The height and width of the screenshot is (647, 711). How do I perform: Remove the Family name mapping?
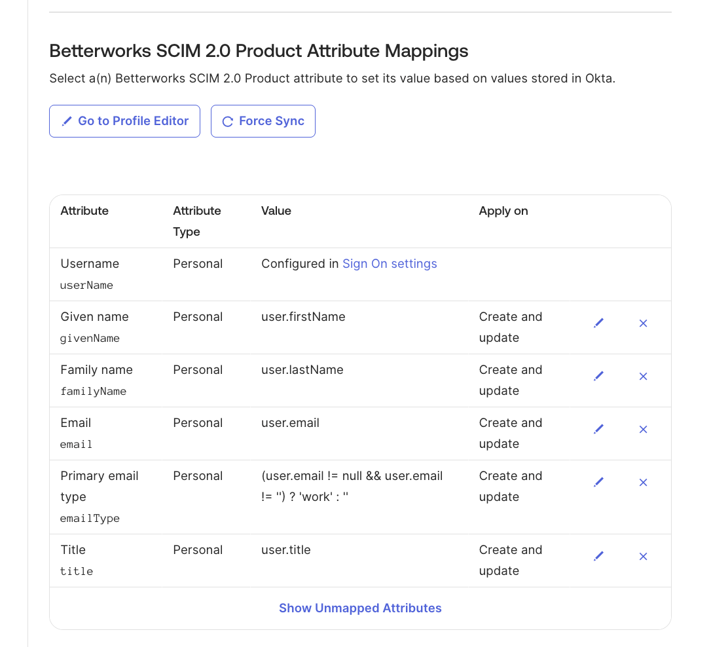[x=643, y=377]
